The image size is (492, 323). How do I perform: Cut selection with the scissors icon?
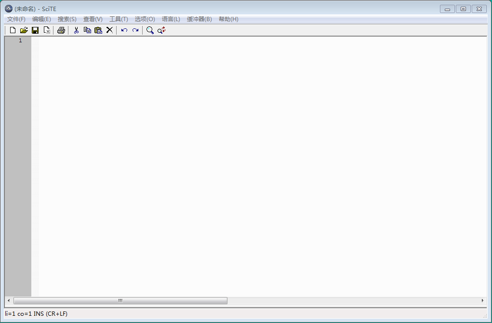(76, 30)
